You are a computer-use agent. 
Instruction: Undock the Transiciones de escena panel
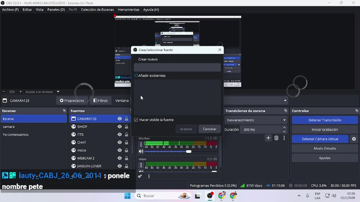285,111
